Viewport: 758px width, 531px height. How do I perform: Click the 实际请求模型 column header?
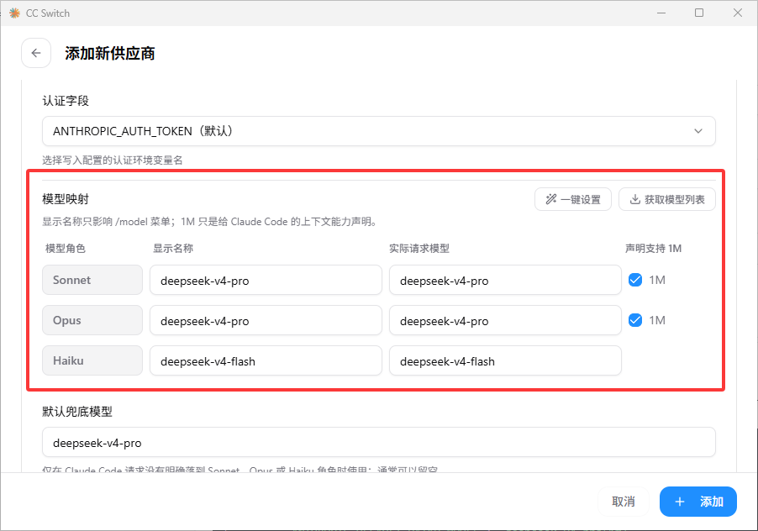pyautogui.click(x=419, y=249)
